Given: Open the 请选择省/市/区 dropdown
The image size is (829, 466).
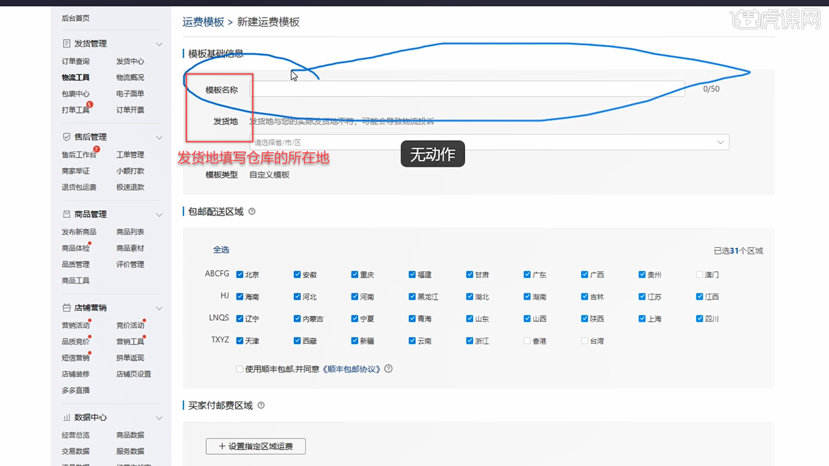Looking at the screenshot, I should pos(490,142).
